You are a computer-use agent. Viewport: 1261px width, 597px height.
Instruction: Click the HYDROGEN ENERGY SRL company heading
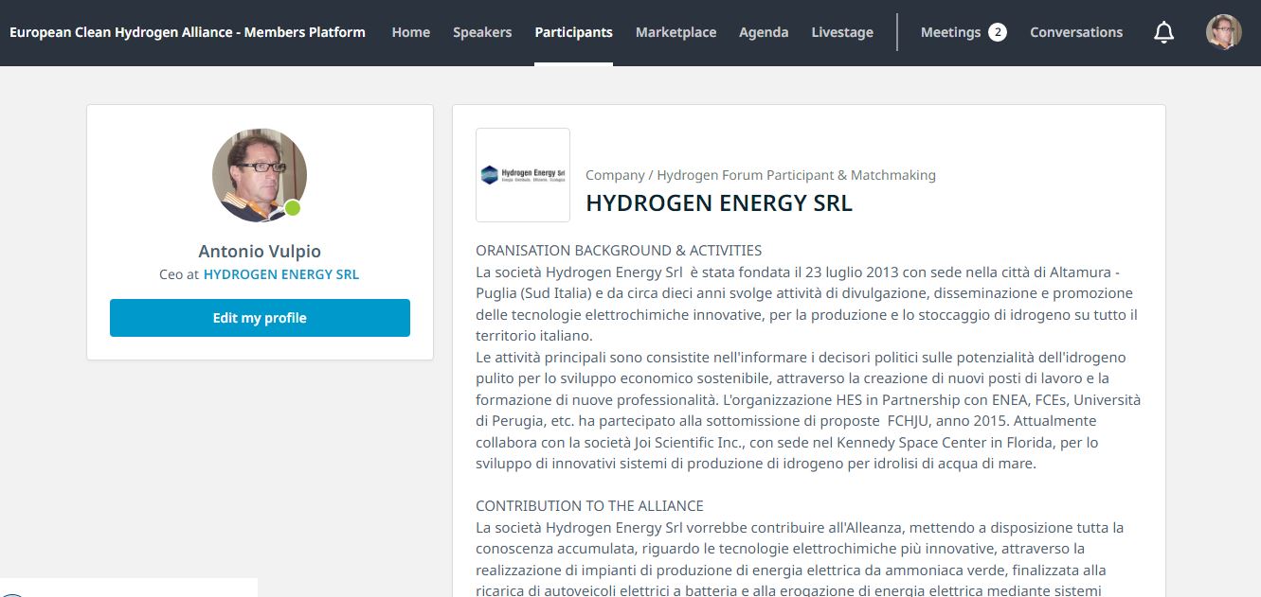719,202
